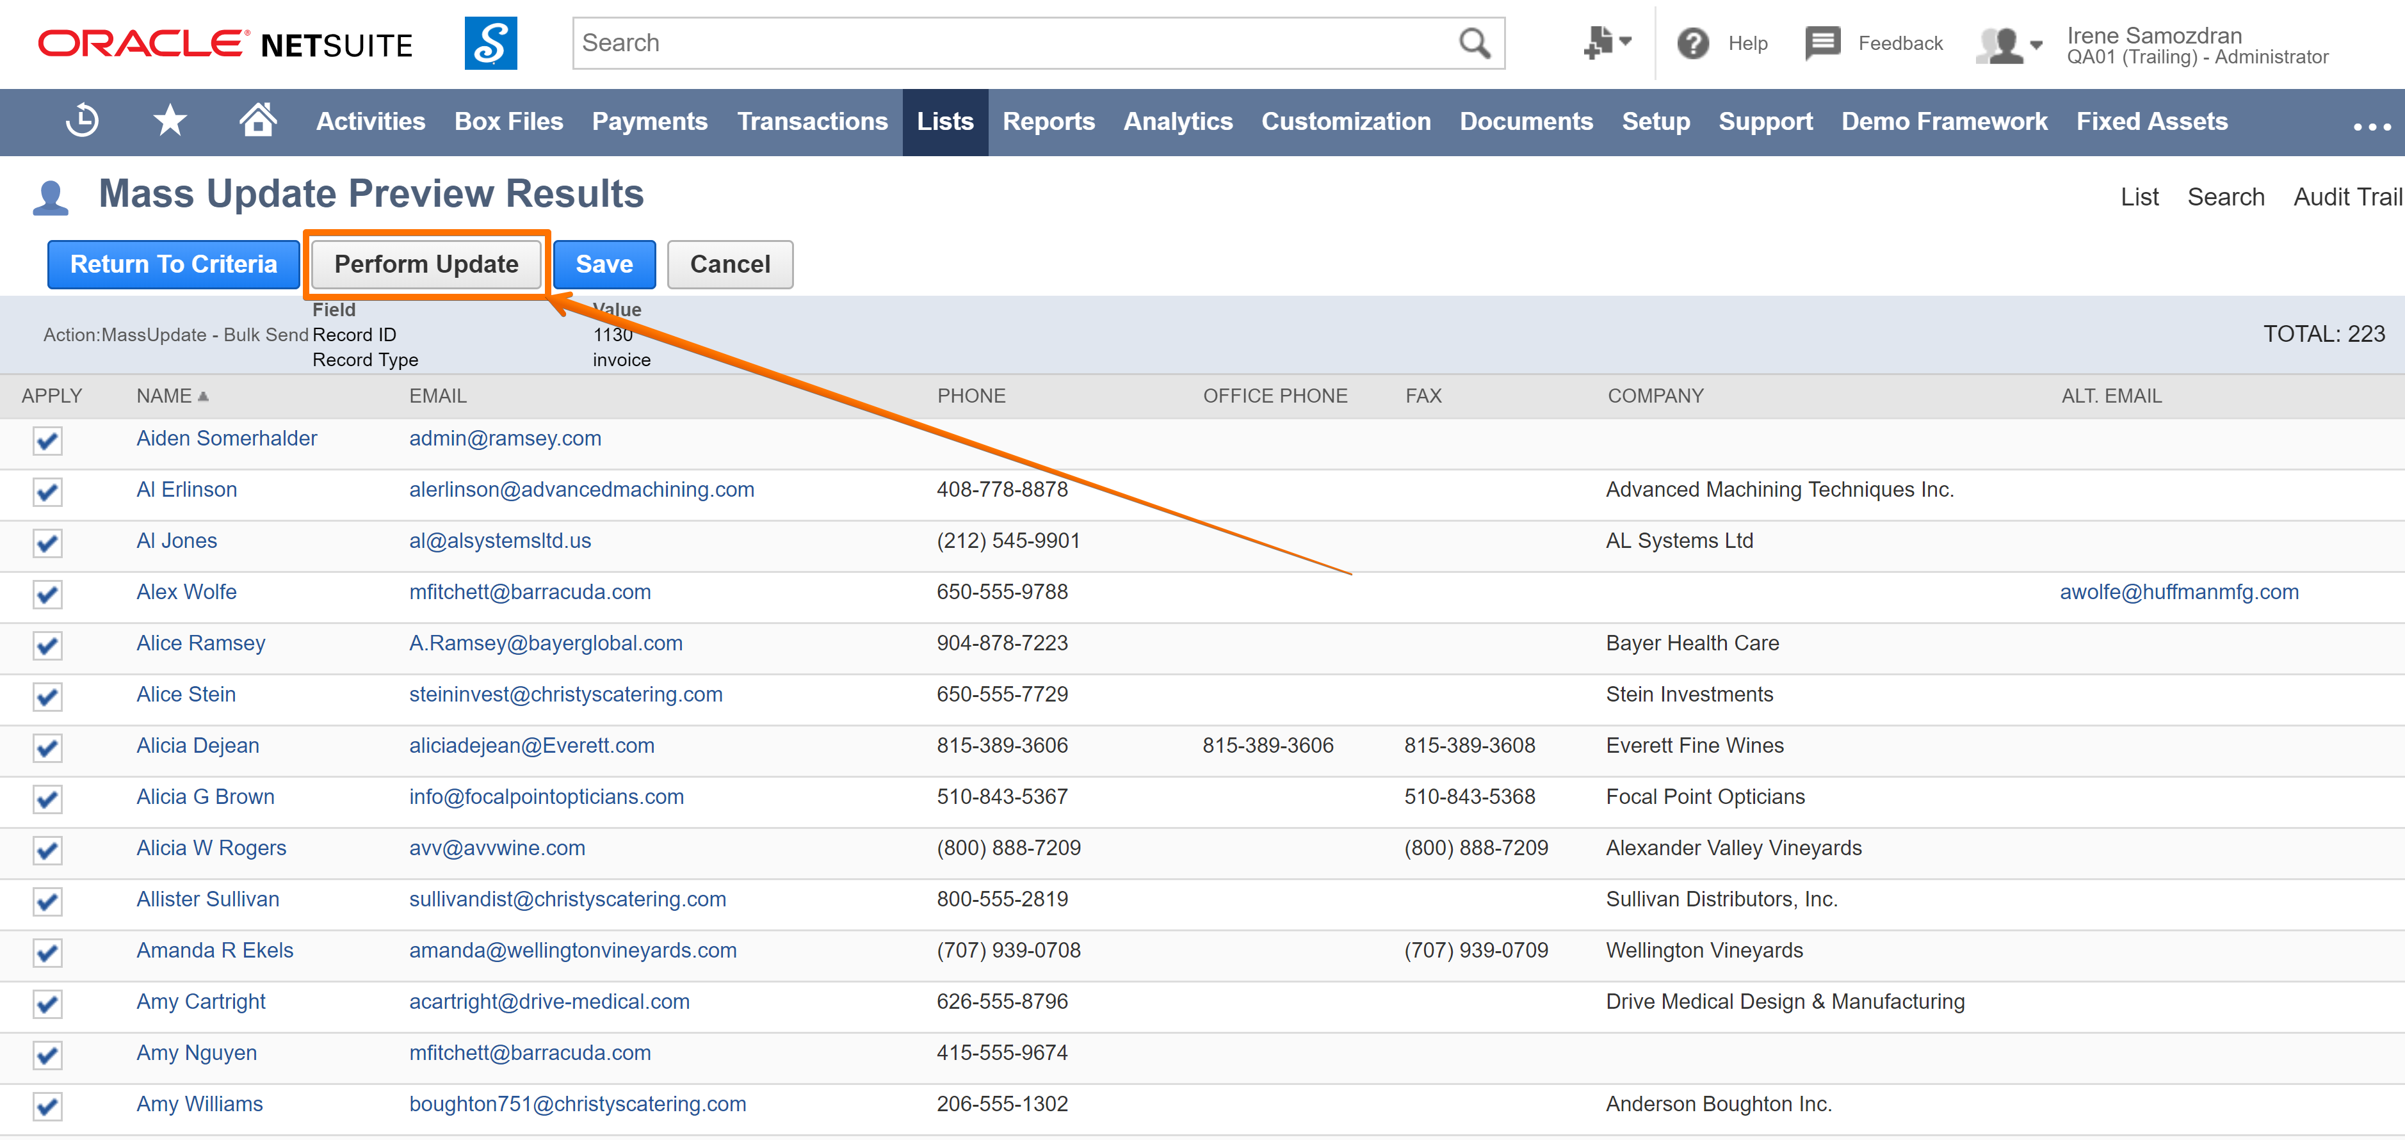Image resolution: width=2405 pixels, height=1140 pixels.
Task: Click the Cancel button
Action: coord(730,264)
